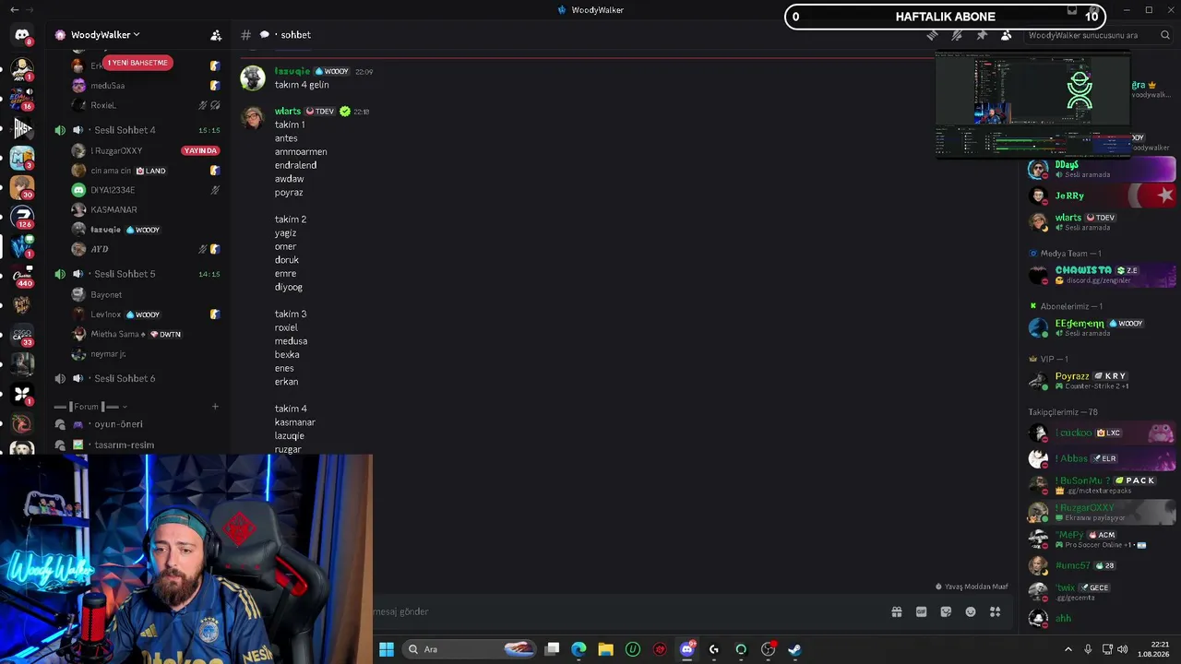Open the GIF picker icon
The image size is (1181, 664).
pyautogui.click(x=921, y=611)
